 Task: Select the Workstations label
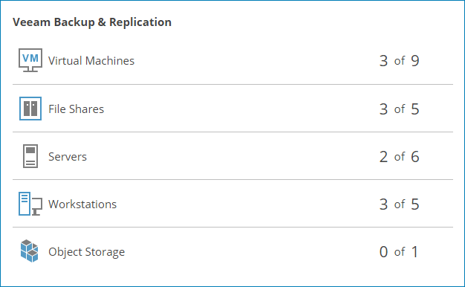tap(82, 204)
